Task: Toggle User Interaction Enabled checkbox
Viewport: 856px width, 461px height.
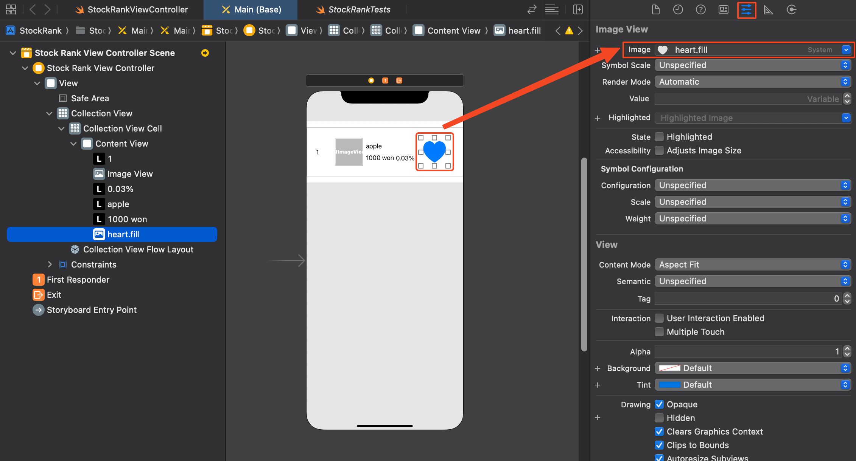Action: point(659,318)
